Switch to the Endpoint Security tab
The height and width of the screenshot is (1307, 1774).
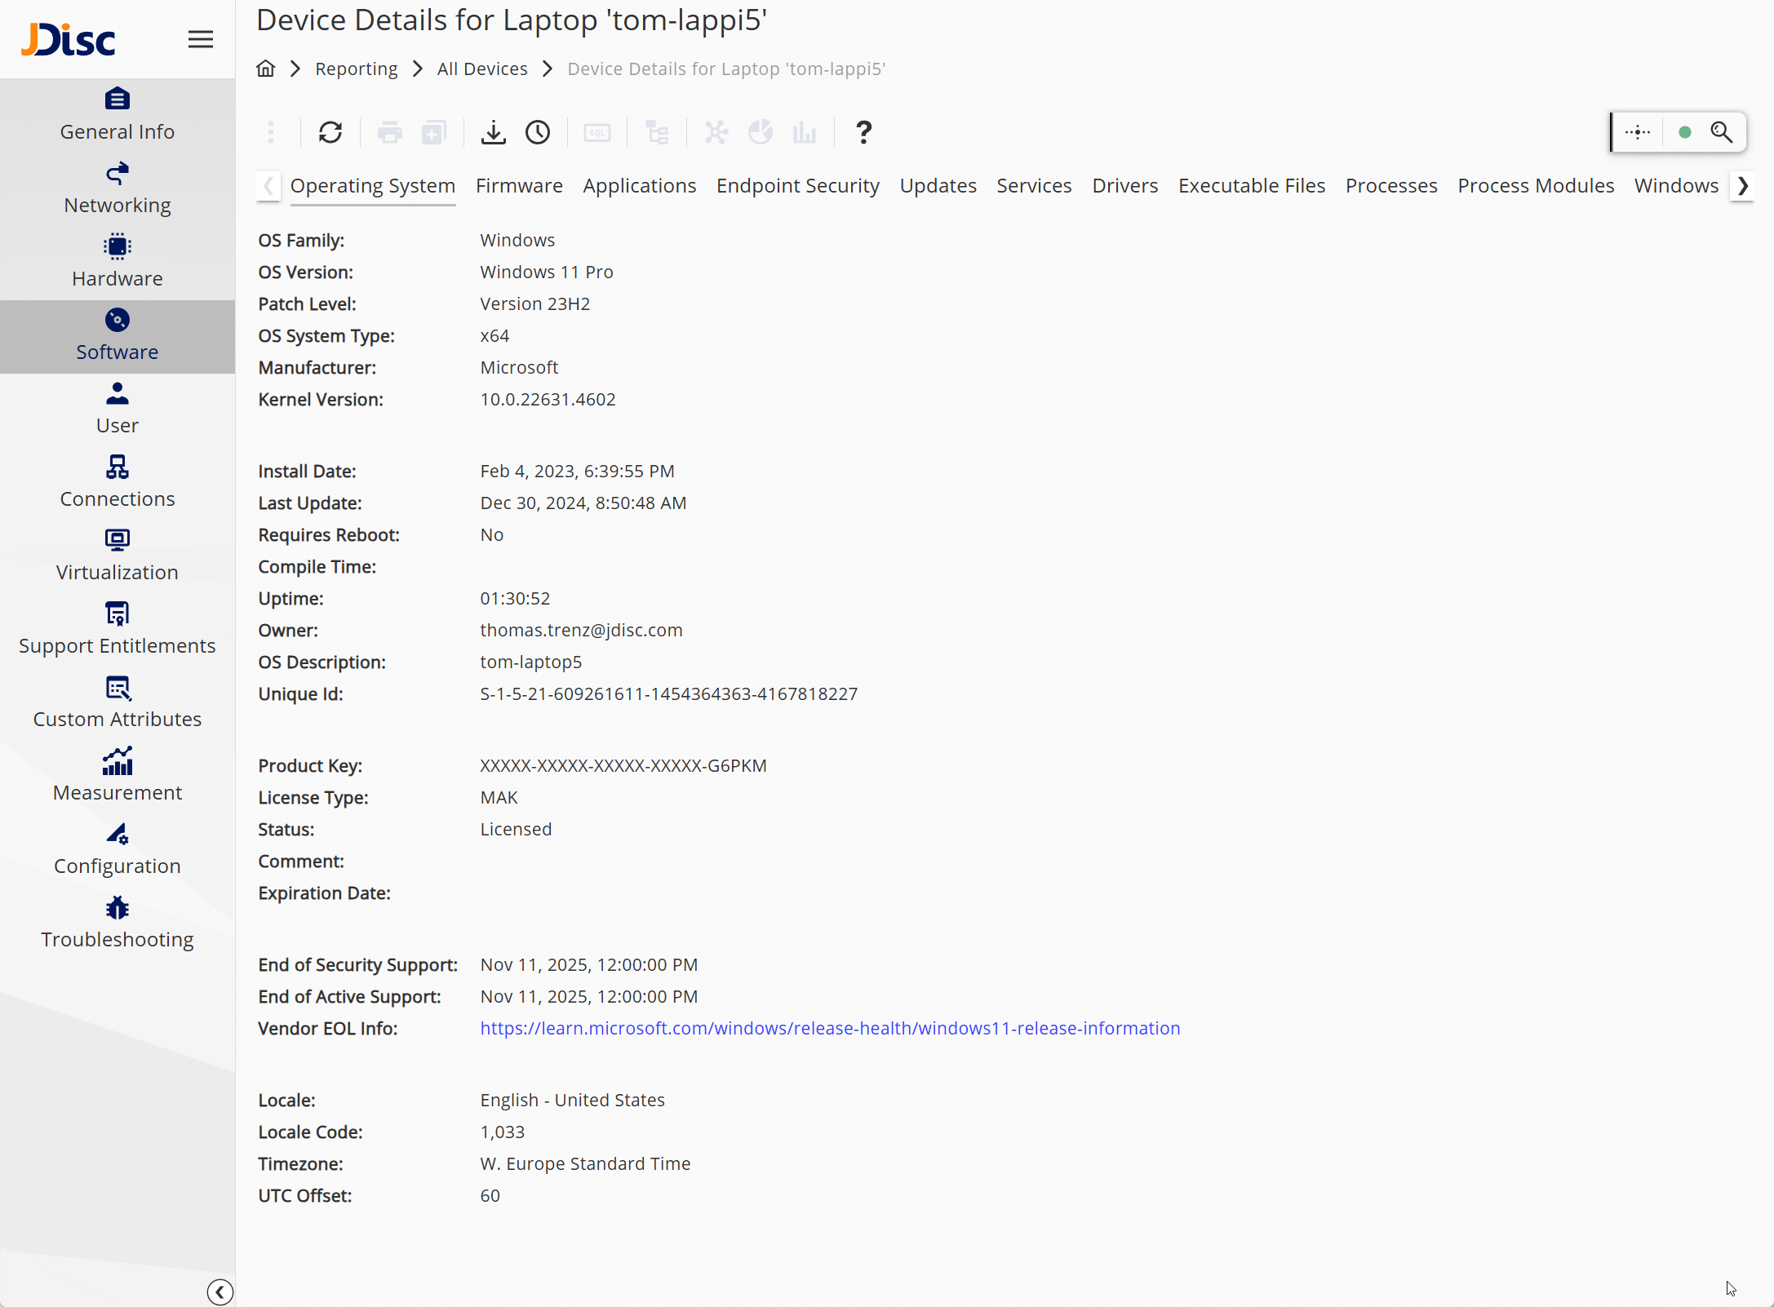(797, 186)
